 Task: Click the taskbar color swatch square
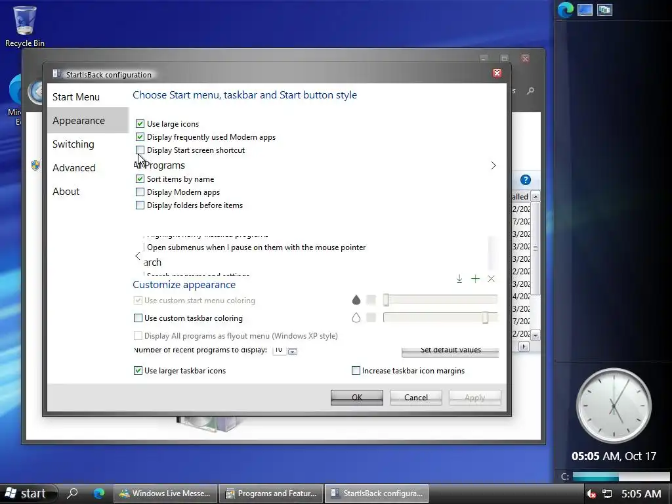click(371, 318)
